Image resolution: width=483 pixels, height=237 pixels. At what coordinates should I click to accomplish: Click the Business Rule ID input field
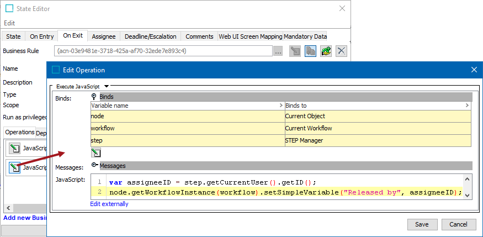(x=163, y=51)
